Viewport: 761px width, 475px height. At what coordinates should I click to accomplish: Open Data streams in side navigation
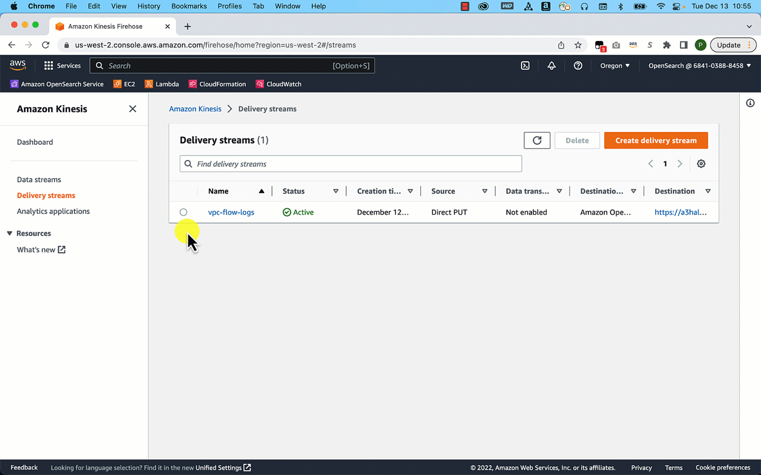(x=39, y=179)
